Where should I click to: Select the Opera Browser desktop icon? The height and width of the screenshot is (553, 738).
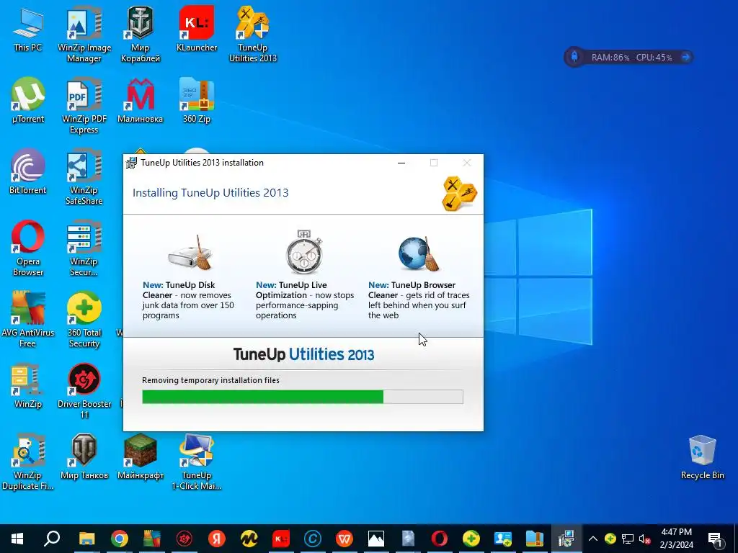pyautogui.click(x=28, y=248)
